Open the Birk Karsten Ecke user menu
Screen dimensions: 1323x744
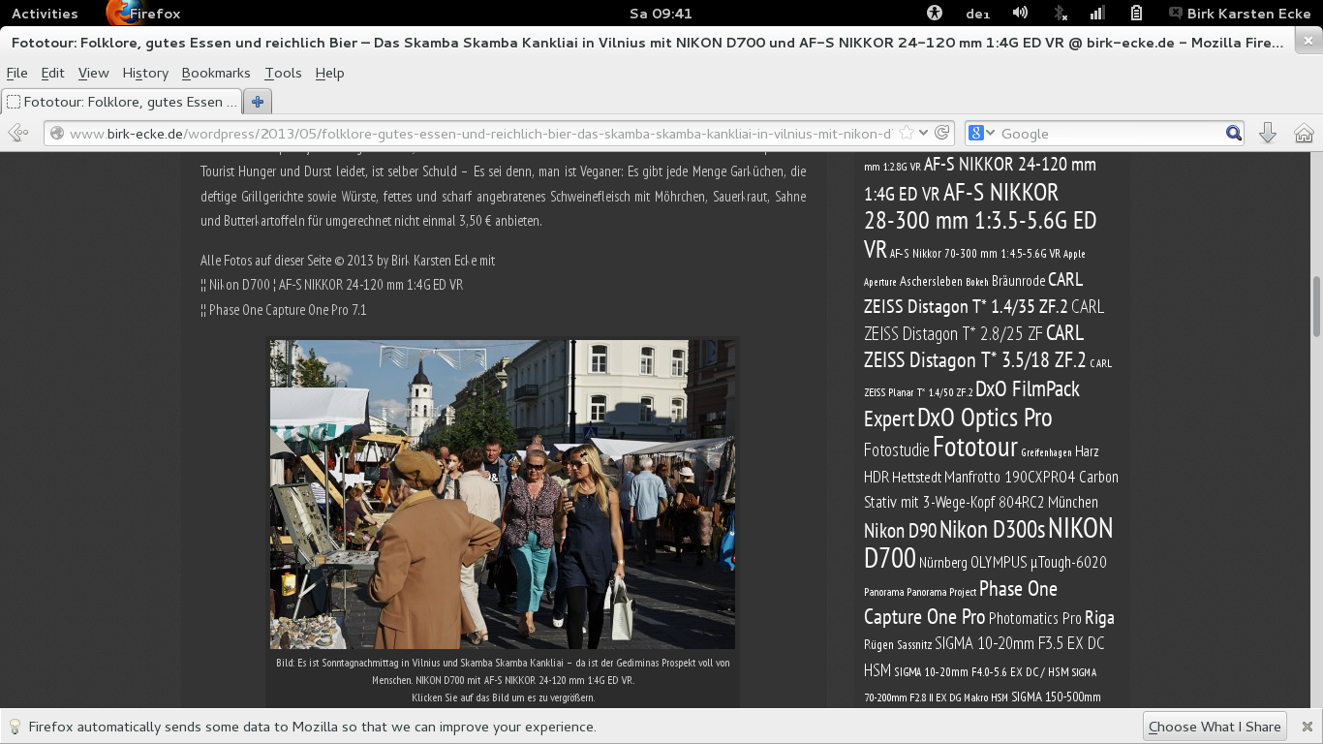pyautogui.click(x=1240, y=14)
